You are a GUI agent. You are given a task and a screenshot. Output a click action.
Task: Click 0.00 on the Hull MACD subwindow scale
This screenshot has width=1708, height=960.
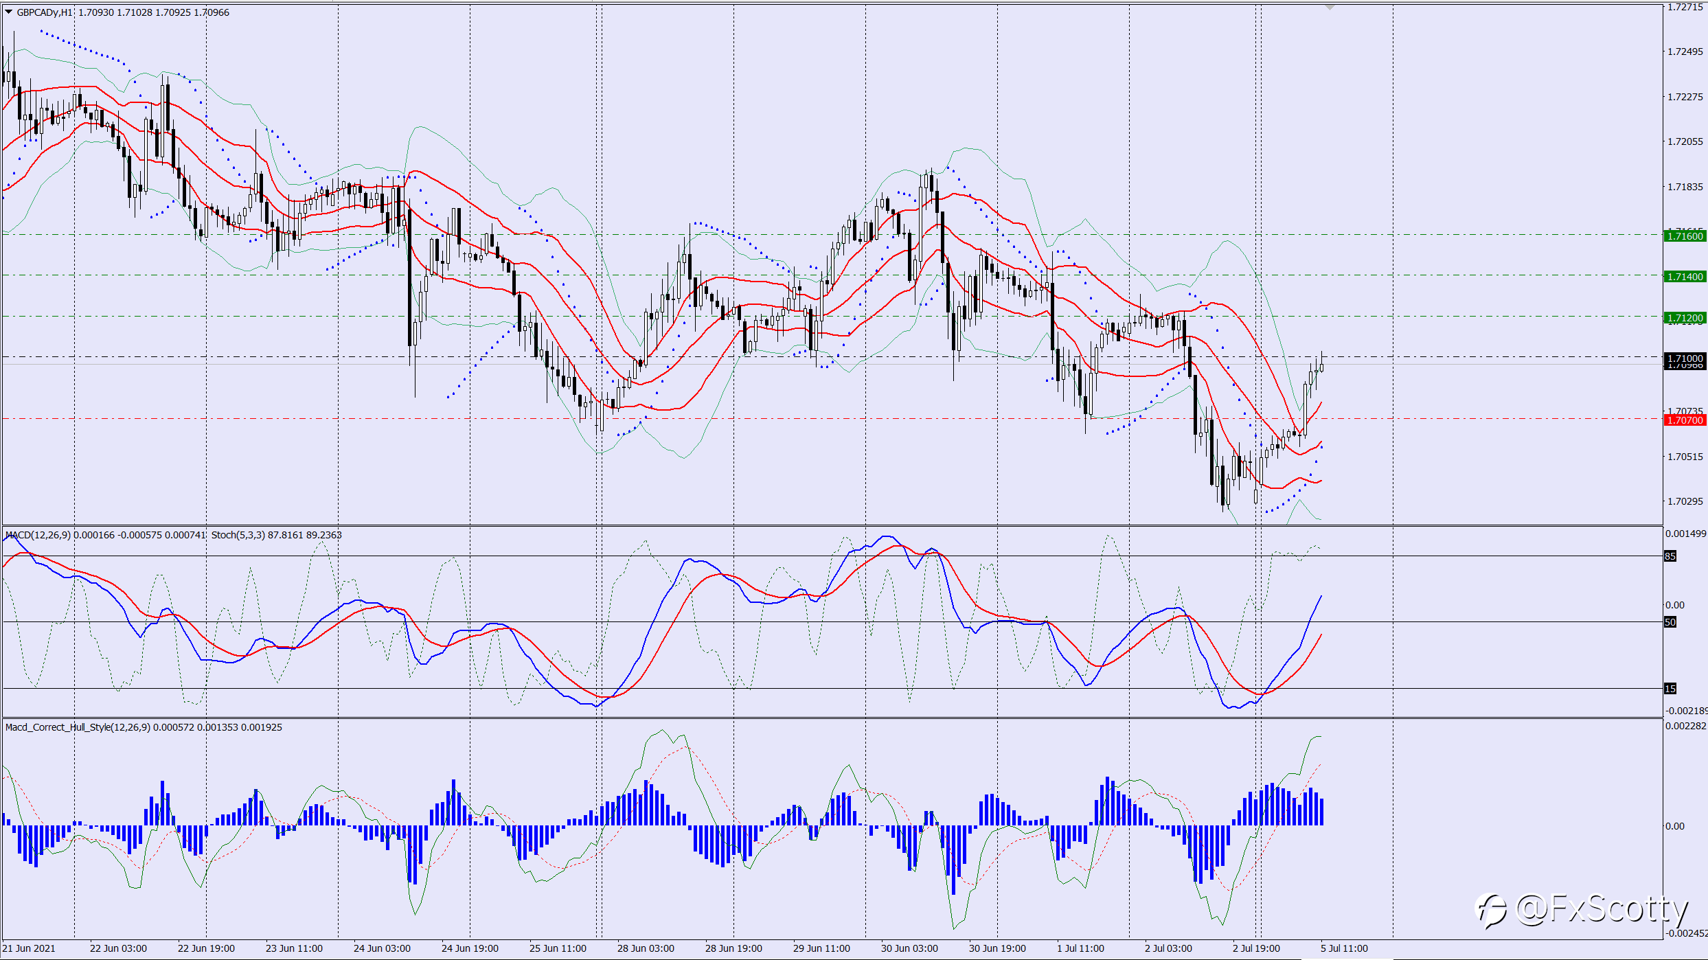coord(1675,826)
